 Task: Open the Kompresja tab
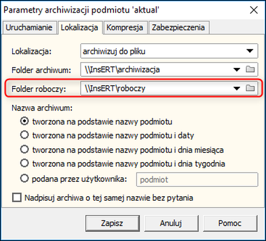(x=125, y=28)
